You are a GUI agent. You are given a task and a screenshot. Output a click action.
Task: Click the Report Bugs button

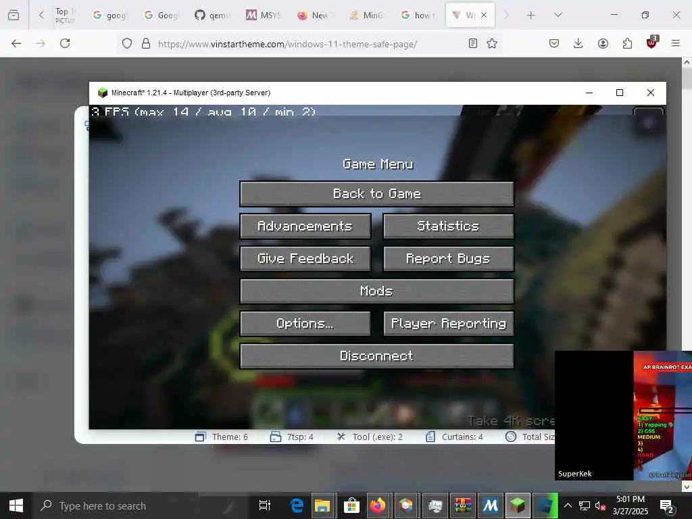tap(449, 258)
